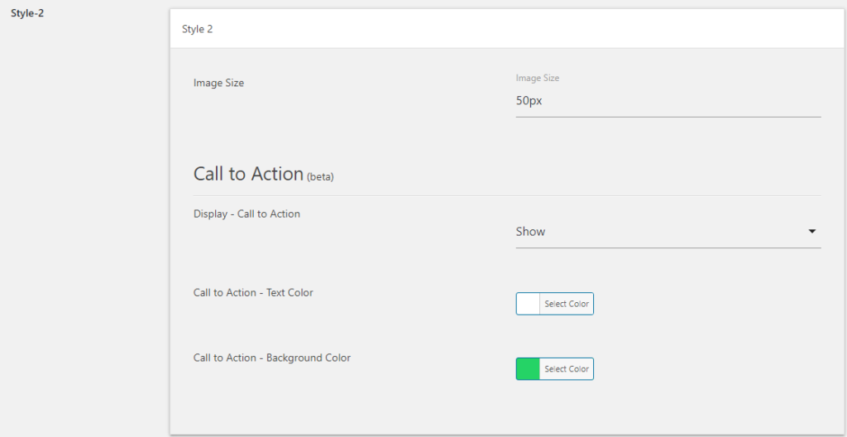The height and width of the screenshot is (437, 847).
Task: Click the divider line under Call to Action
Action: point(507,195)
